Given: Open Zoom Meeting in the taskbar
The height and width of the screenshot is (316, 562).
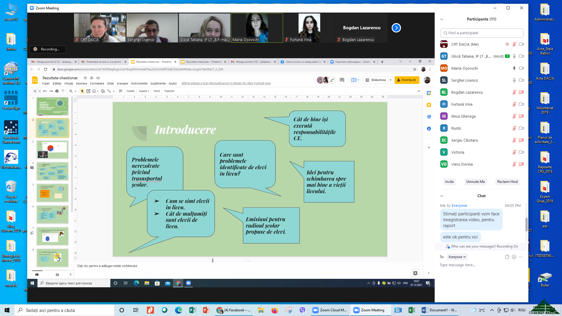Looking at the screenshot, I should 369,310.
